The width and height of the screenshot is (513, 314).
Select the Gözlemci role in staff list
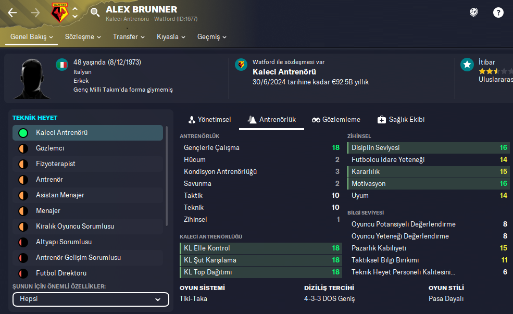[x=50, y=148]
